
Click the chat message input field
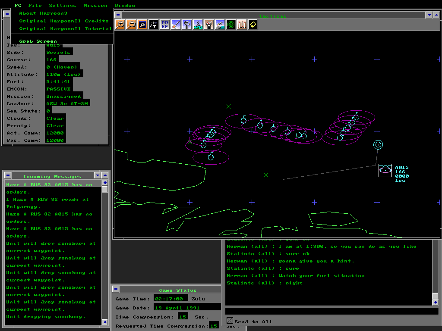coord(332,311)
